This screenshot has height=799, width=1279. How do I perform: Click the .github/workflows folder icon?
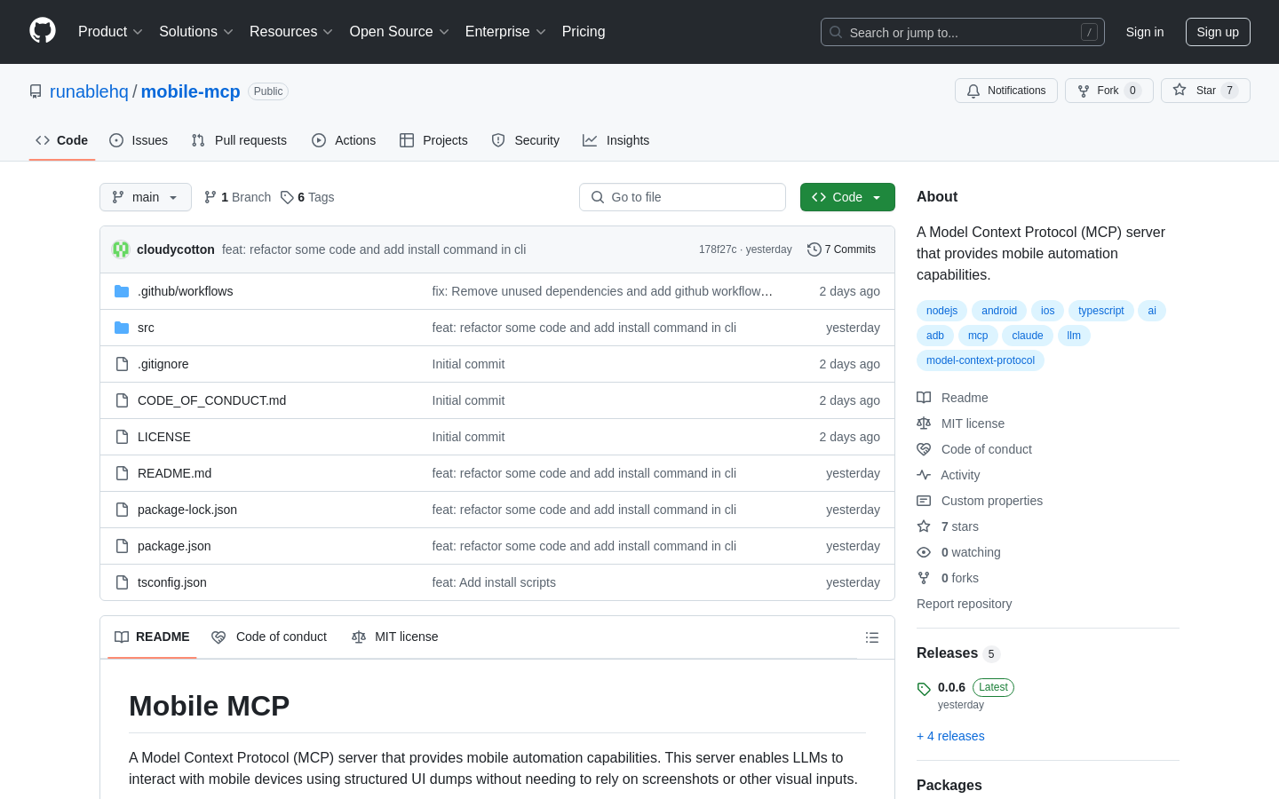coord(122,291)
